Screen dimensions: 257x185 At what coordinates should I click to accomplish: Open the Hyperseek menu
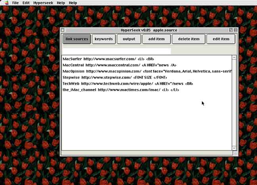pos(43,3)
